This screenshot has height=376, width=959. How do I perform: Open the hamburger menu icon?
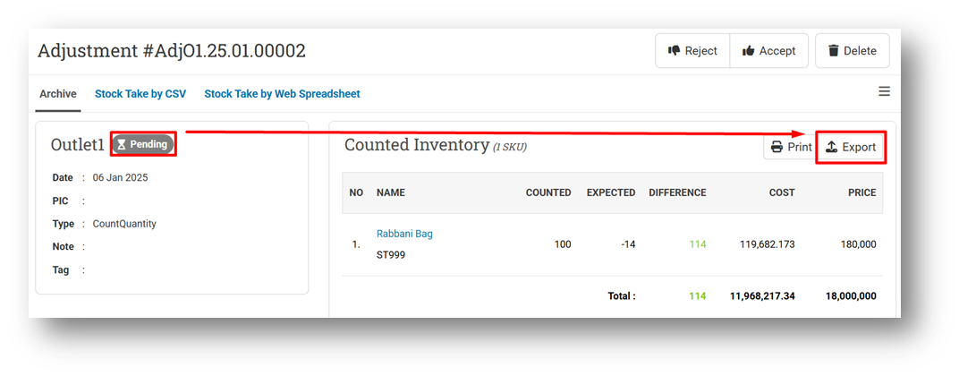[884, 92]
